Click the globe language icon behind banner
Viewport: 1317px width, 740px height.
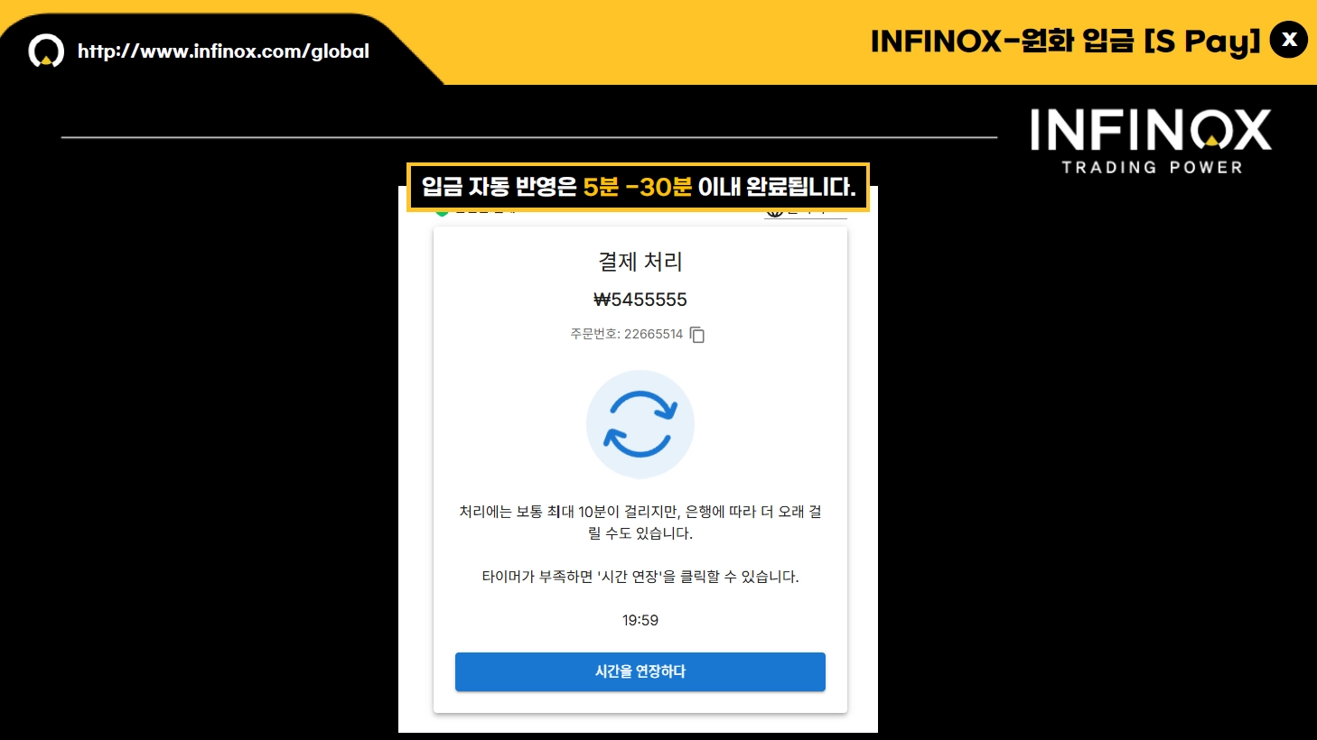pyautogui.click(x=774, y=213)
